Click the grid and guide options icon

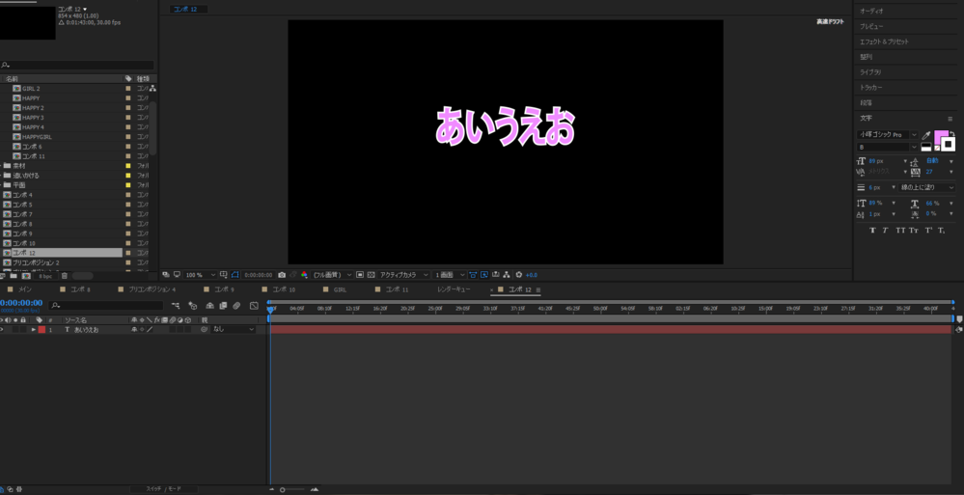coord(223,275)
